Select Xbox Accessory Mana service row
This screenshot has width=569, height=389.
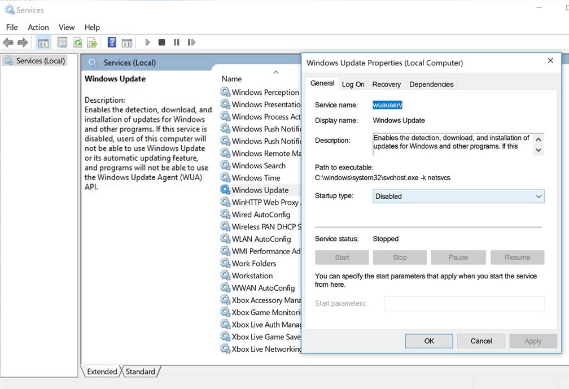click(261, 300)
